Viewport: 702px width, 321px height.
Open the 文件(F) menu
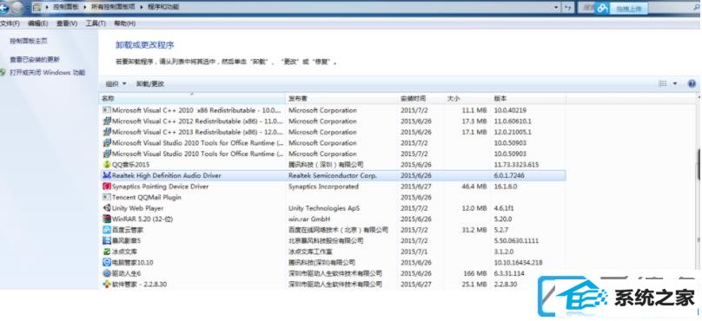10,23
